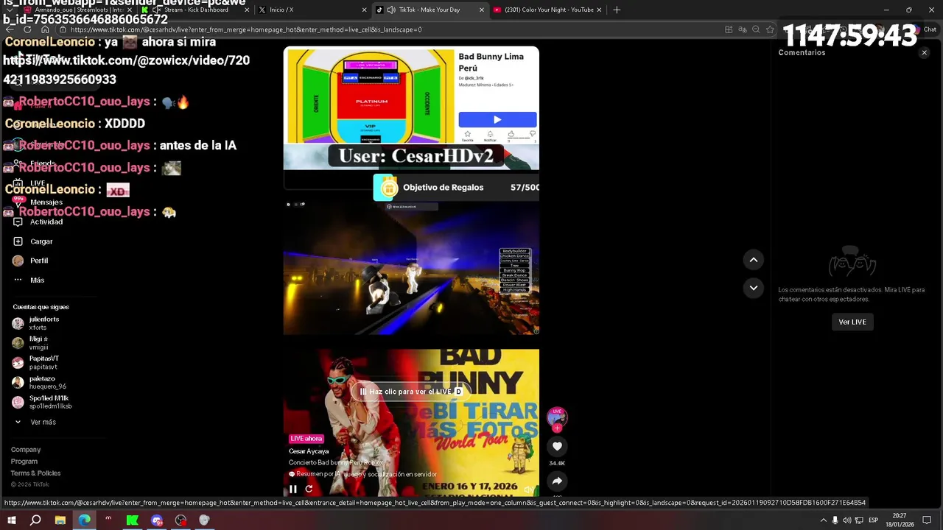Pause the video playback
943x530 pixels.
pyautogui.click(x=293, y=489)
